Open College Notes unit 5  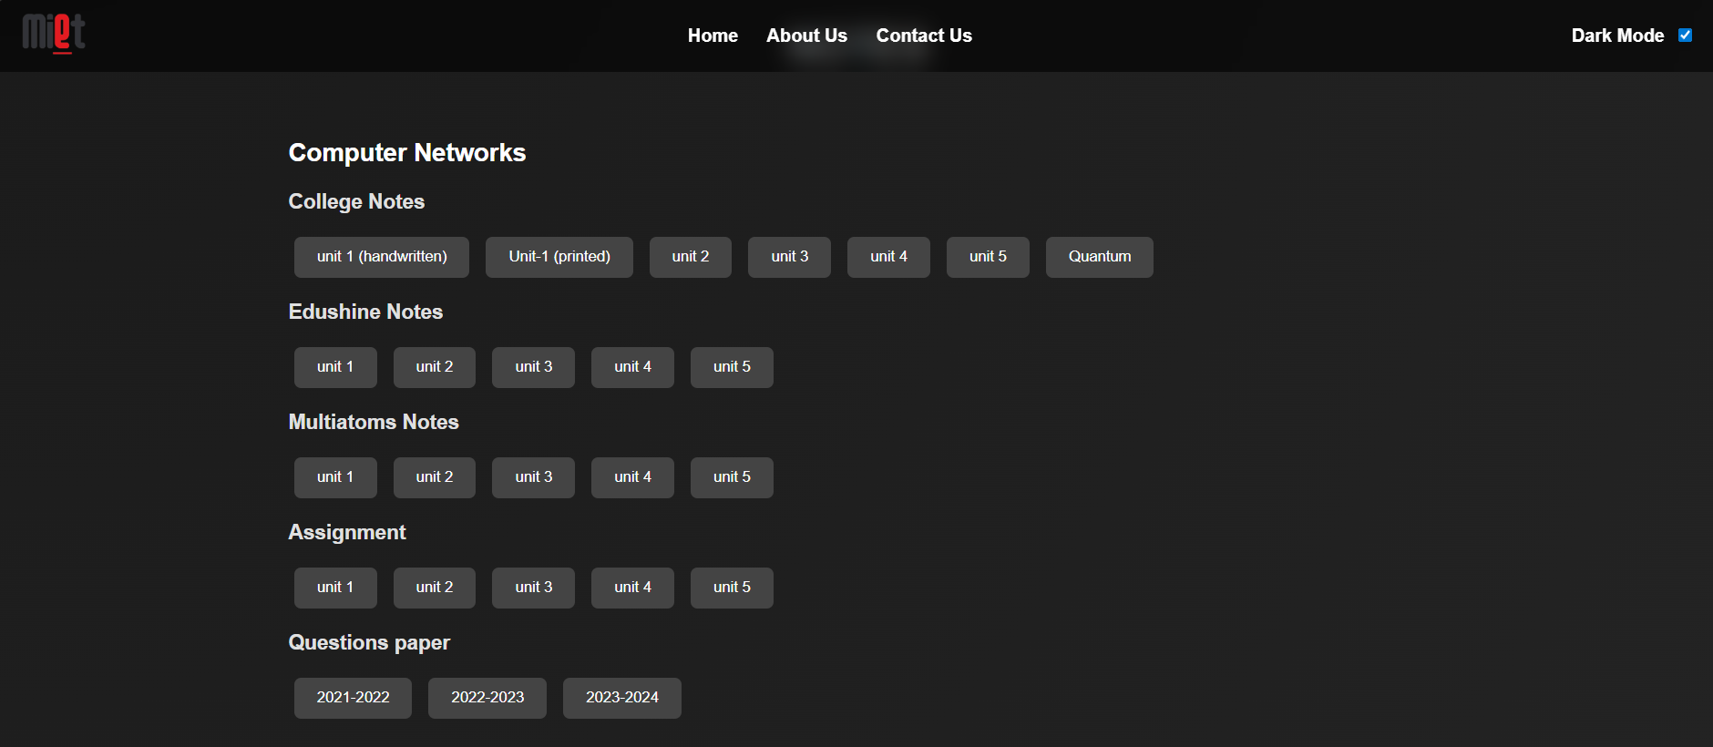[988, 257]
